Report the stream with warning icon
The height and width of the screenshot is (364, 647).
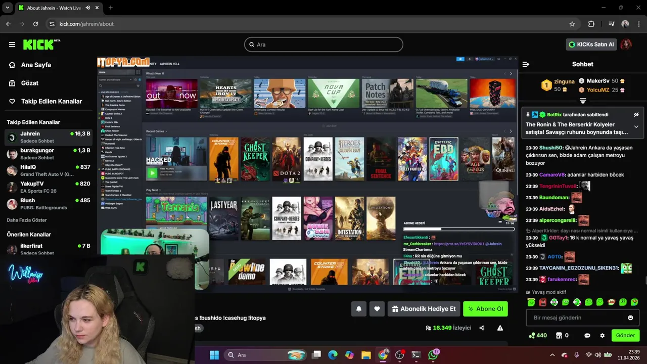[x=500, y=328]
